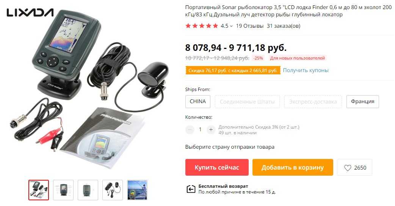Select the fourth thumbnail showing cables and transducer
The image size is (395, 206).
click(x=113, y=190)
